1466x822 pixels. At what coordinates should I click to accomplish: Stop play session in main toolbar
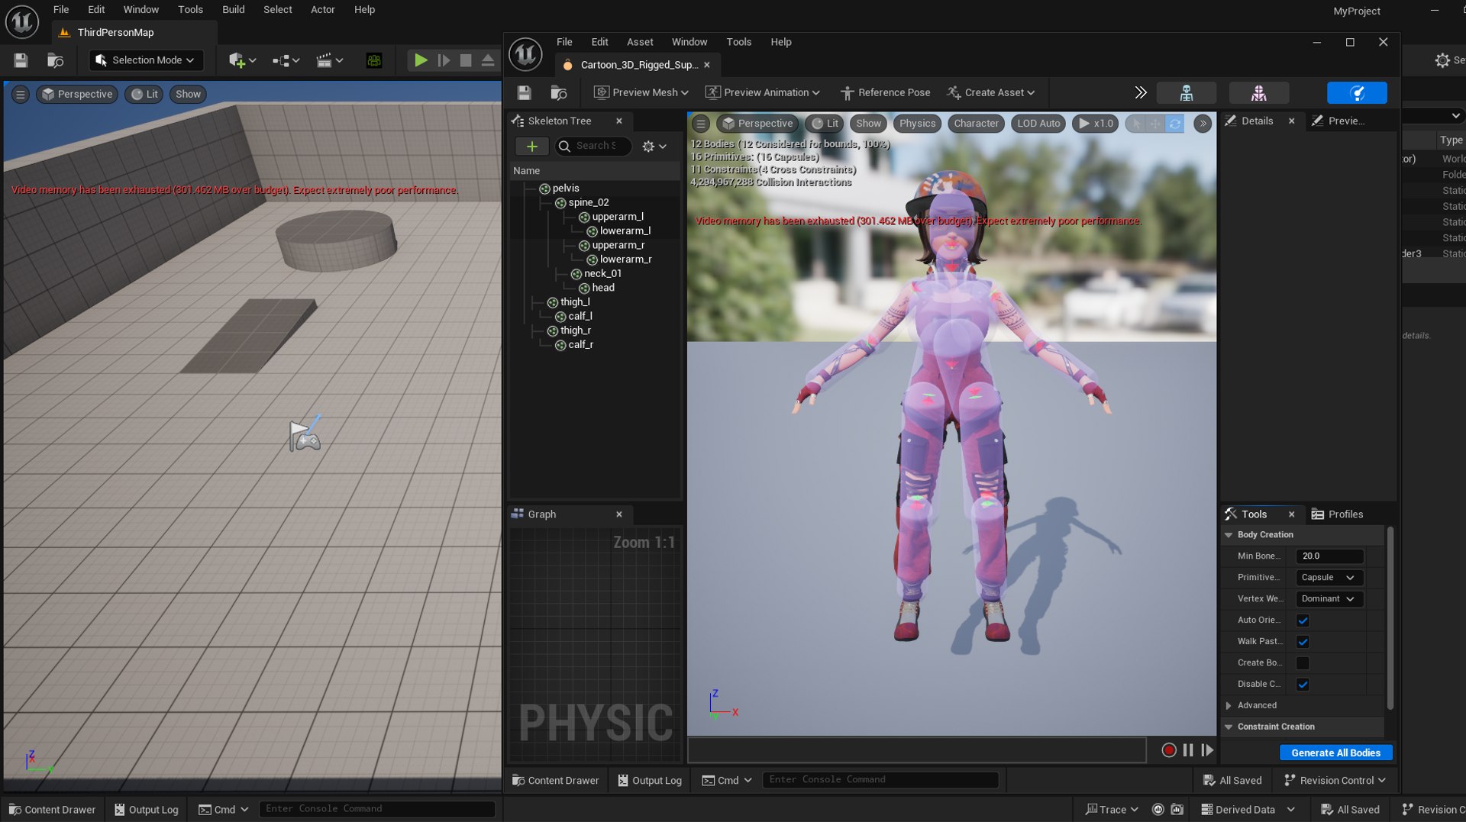(465, 60)
